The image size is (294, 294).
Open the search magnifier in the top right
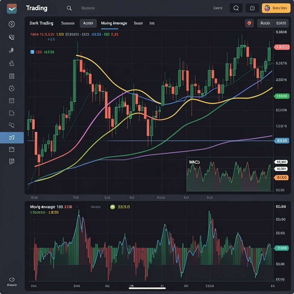[236, 8]
